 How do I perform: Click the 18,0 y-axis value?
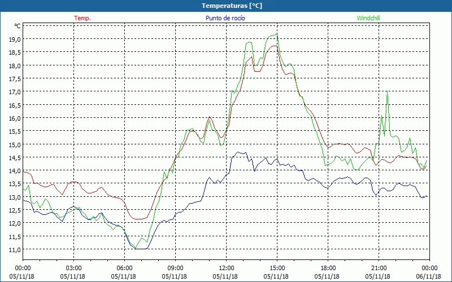(x=15, y=66)
